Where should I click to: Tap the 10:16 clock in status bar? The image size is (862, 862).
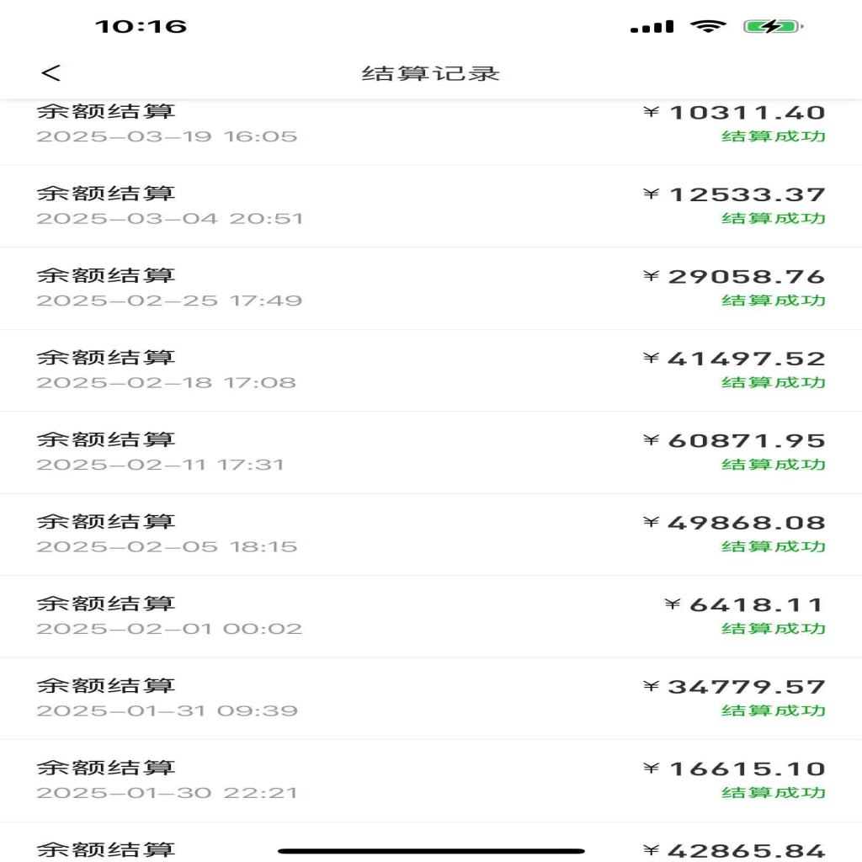tap(141, 26)
